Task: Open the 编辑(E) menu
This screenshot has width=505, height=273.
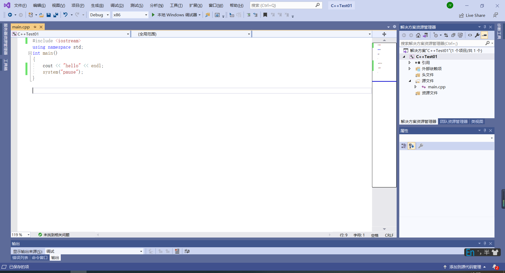Action: click(x=39, y=6)
